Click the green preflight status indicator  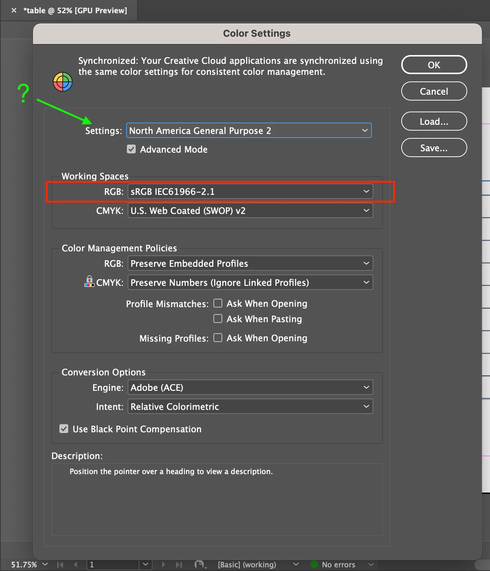pos(314,564)
